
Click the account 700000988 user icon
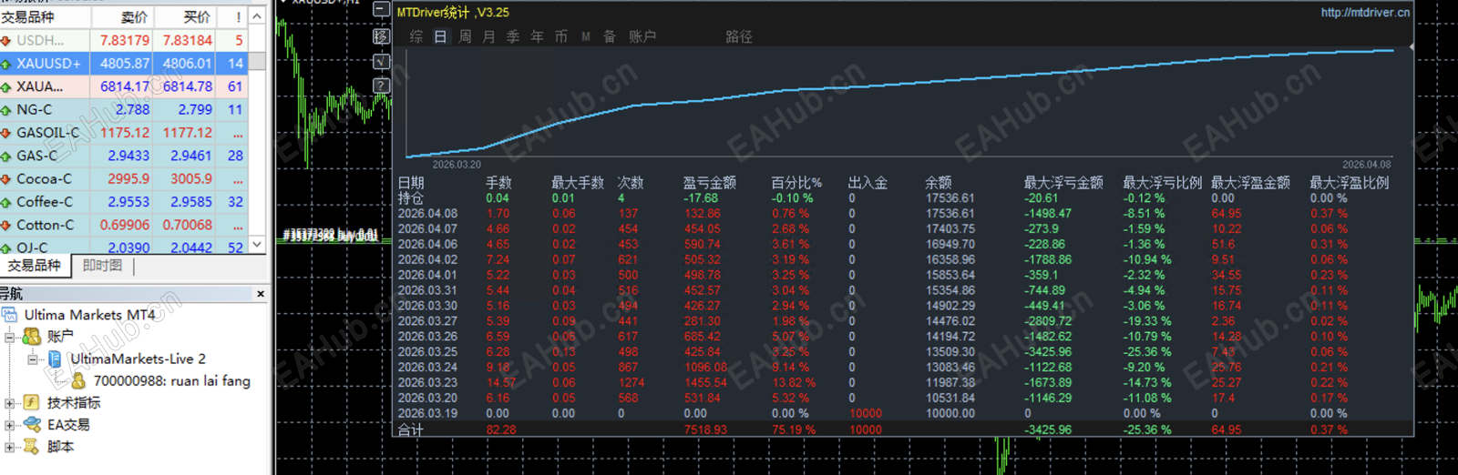[x=78, y=380]
